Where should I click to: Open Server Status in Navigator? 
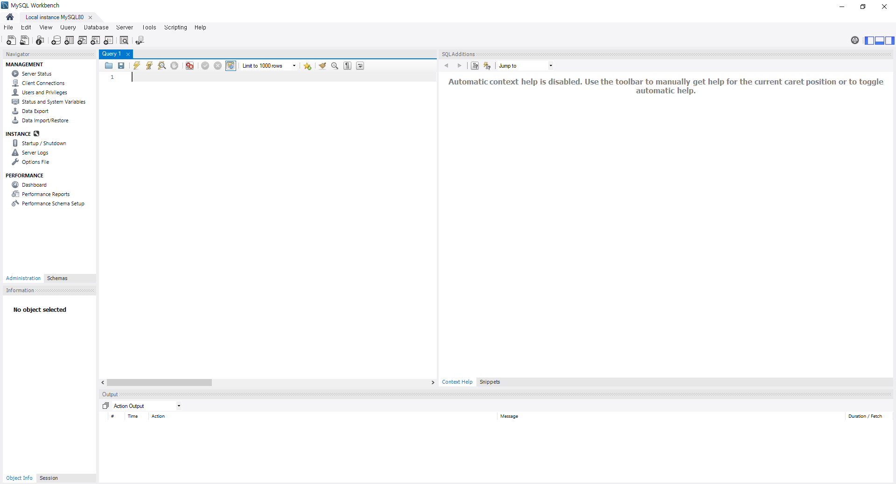pos(36,74)
